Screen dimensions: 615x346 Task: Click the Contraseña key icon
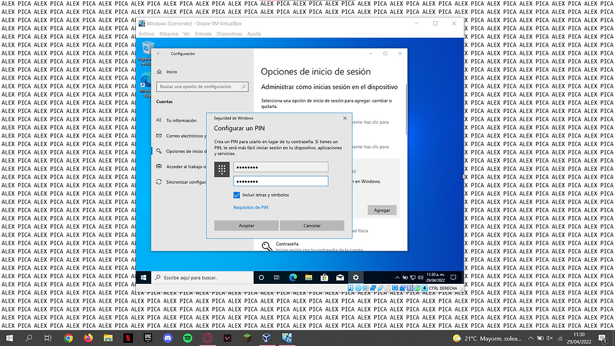click(267, 246)
